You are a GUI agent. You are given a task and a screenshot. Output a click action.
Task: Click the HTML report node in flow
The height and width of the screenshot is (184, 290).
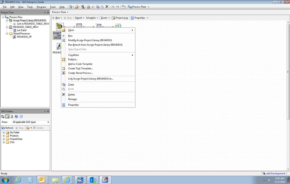point(118,26)
